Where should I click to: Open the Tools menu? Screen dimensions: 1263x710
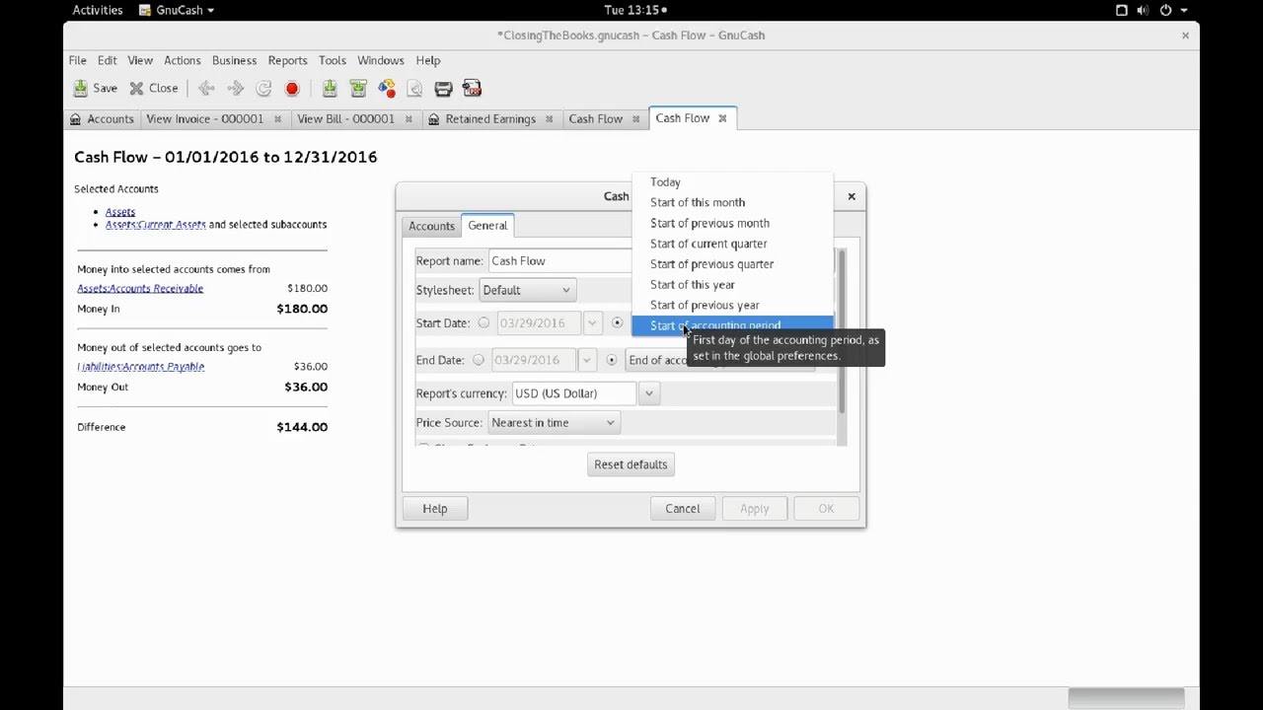pos(332,60)
